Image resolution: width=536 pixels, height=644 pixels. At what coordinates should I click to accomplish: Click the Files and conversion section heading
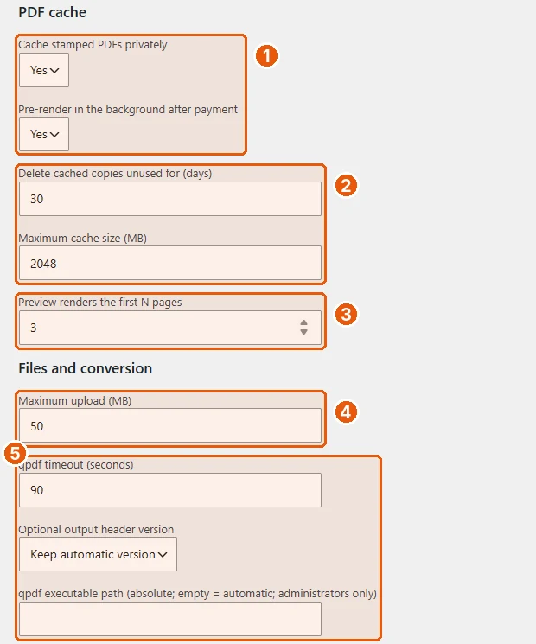point(86,368)
